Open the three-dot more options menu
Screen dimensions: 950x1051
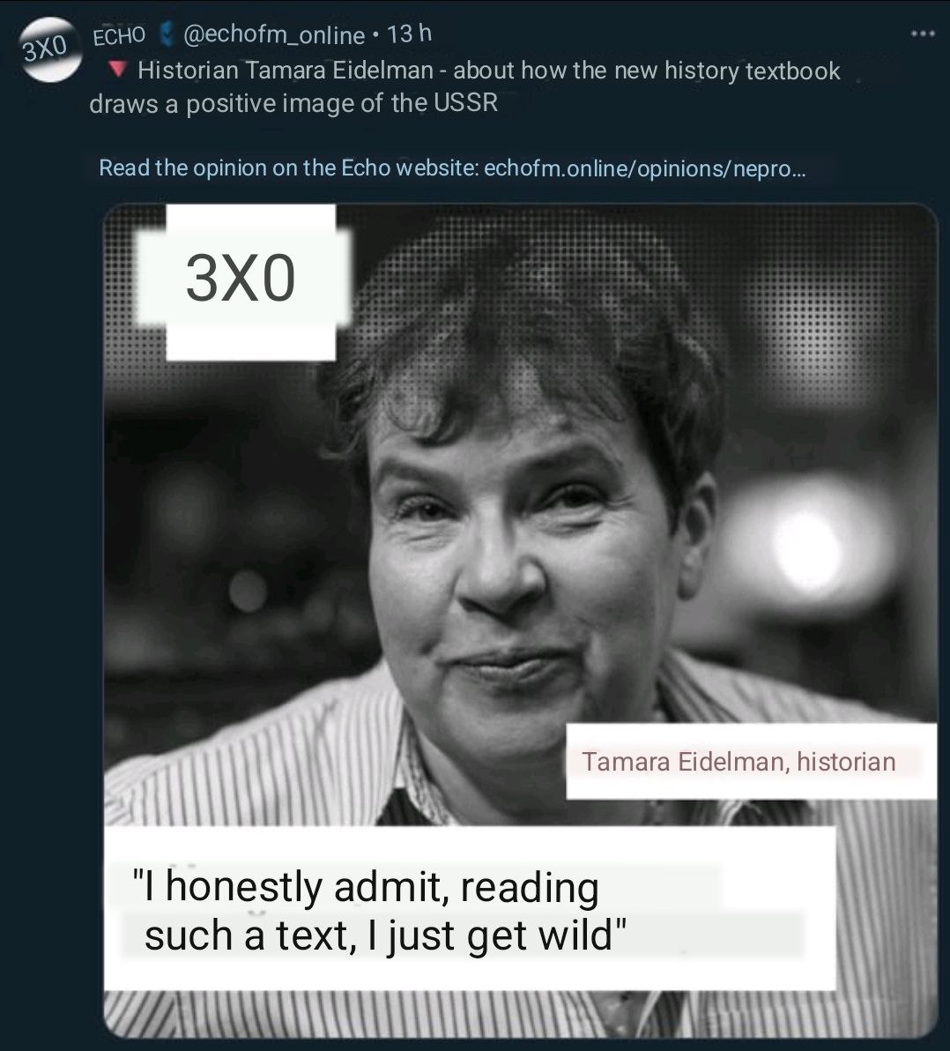922,34
